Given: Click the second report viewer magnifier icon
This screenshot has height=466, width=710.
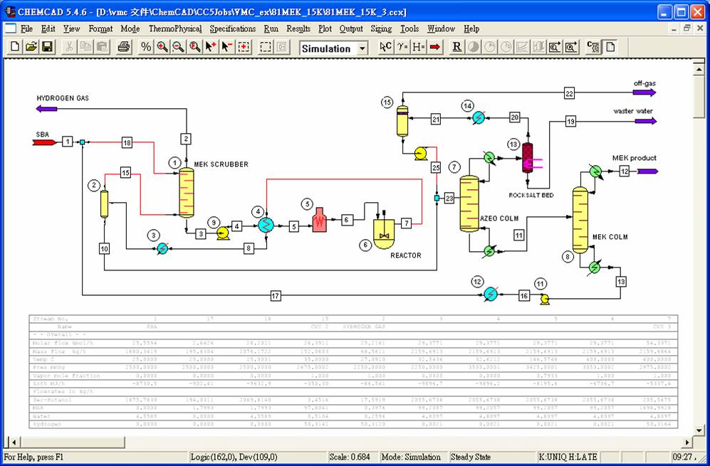Looking at the screenshot, I should point(571,47).
